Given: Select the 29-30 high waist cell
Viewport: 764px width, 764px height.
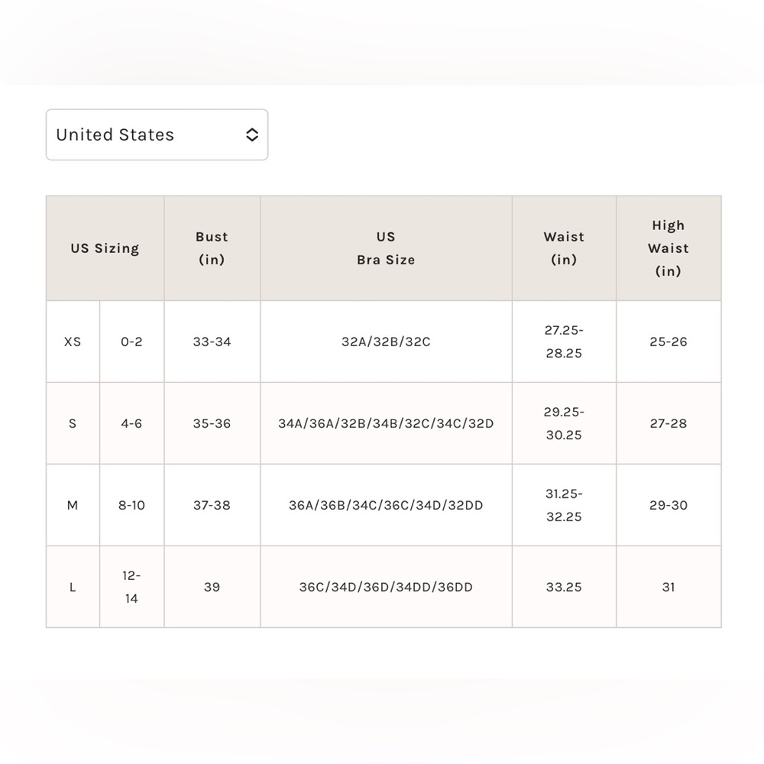Looking at the screenshot, I should click(668, 505).
